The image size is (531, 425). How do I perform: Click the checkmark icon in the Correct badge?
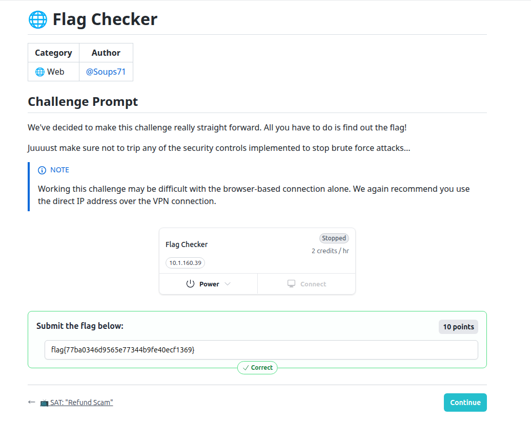tap(246, 368)
